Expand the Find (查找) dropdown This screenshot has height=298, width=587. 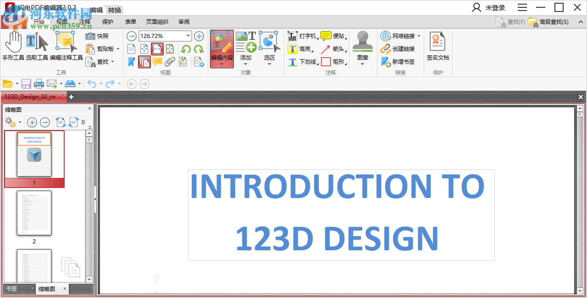pyautogui.click(x=113, y=62)
